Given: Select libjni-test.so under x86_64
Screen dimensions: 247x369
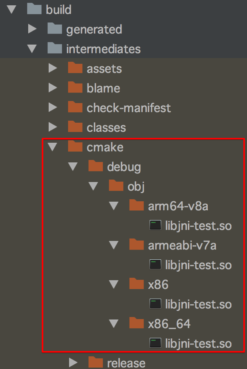Looking at the screenshot, I should [198, 343].
